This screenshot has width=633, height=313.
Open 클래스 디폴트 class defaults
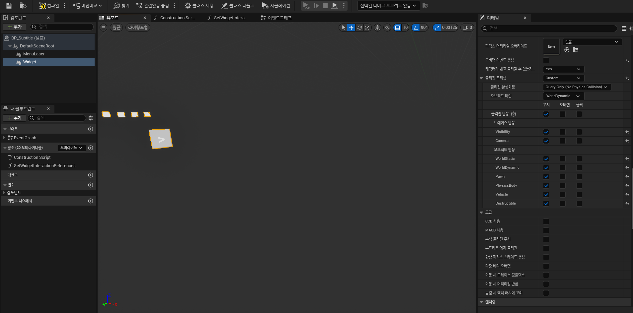[x=238, y=6]
